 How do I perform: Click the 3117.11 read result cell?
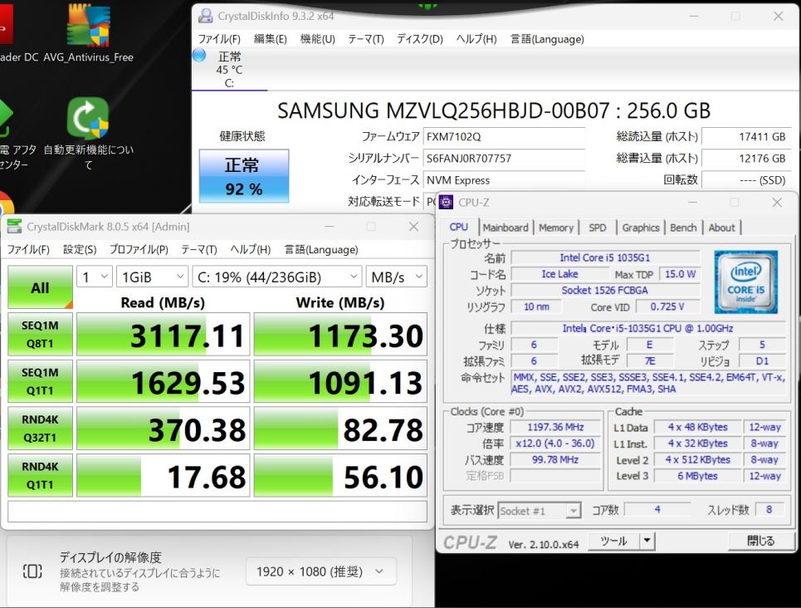point(163,335)
